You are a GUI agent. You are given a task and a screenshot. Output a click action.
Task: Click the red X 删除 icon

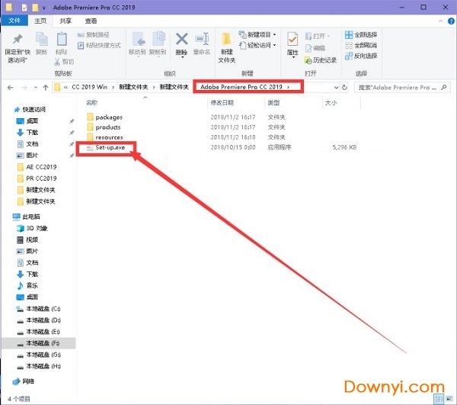pos(181,41)
